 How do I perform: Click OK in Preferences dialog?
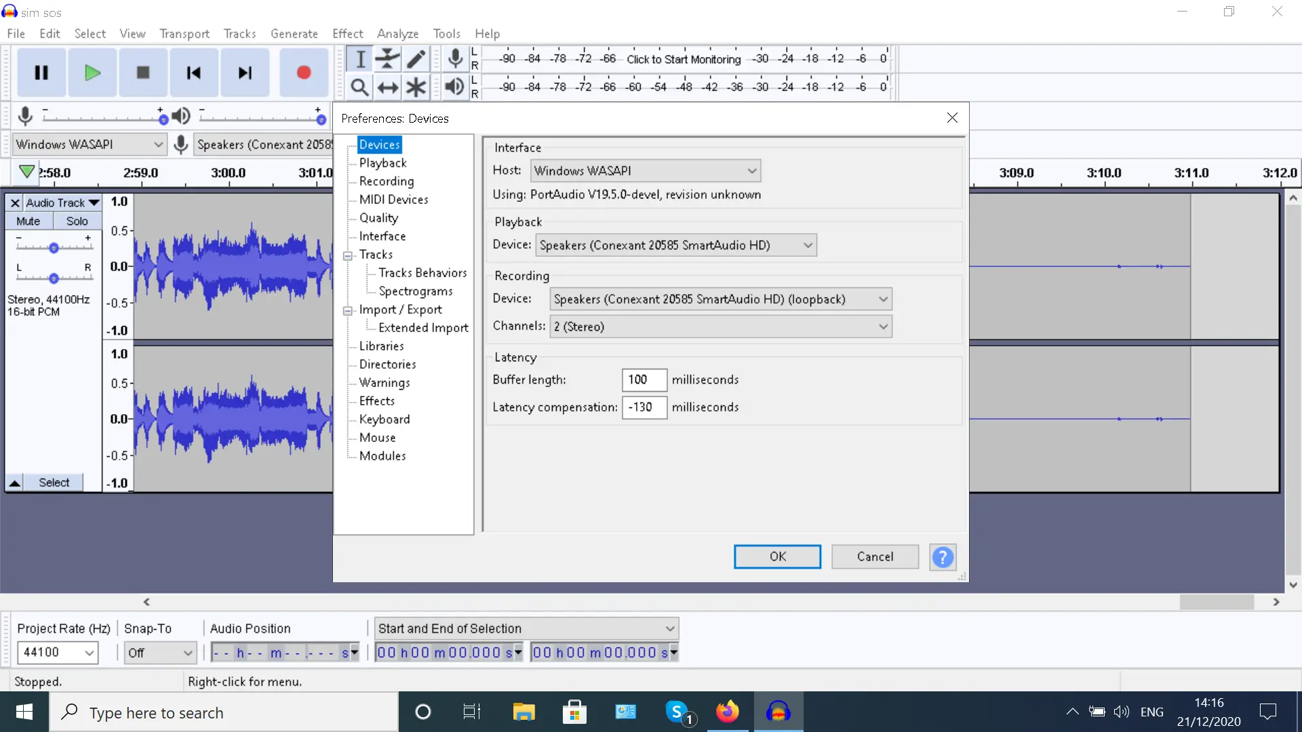[x=777, y=557]
